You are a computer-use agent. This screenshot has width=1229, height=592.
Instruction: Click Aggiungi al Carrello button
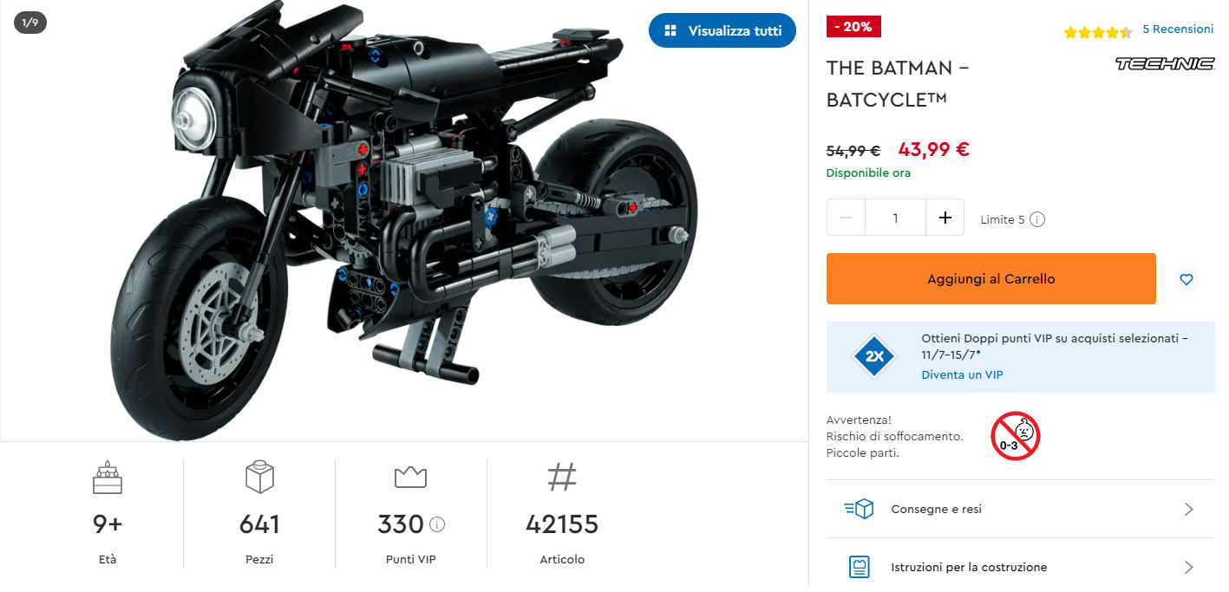pos(990,278)
